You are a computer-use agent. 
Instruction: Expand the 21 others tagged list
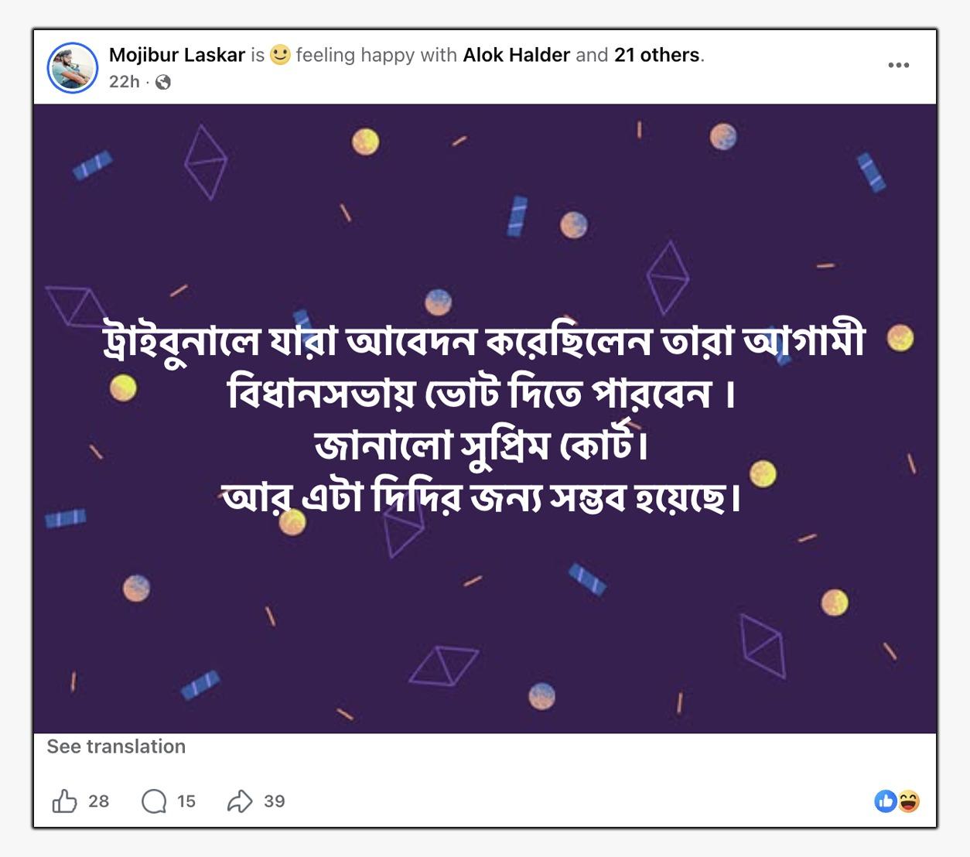pos(657,55)
